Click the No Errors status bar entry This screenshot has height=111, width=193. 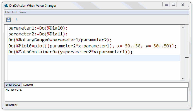(x=11, y=105)
